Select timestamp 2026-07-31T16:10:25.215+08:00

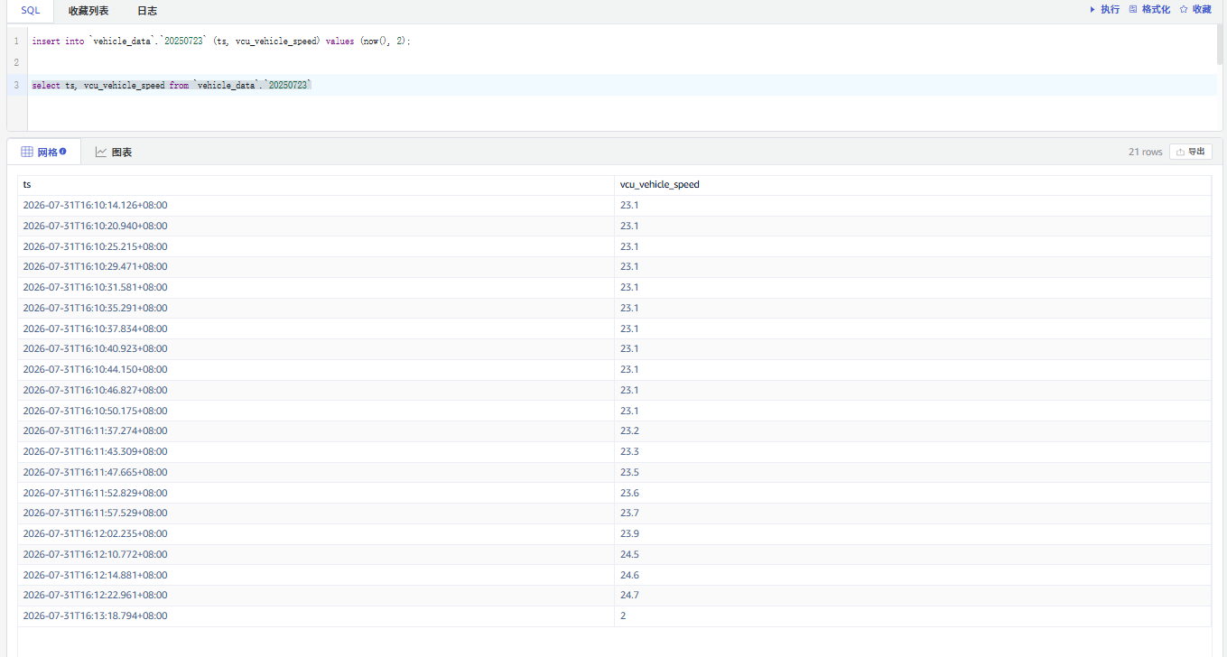tap(95, 246)
